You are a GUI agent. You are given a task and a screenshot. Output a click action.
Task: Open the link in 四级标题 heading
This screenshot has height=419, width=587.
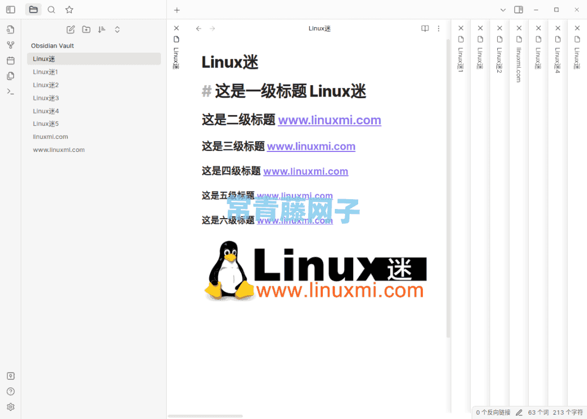click(x=306, y=172)
